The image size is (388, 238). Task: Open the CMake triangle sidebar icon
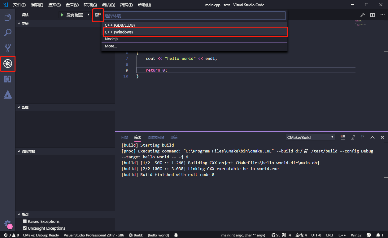(8, 95)
